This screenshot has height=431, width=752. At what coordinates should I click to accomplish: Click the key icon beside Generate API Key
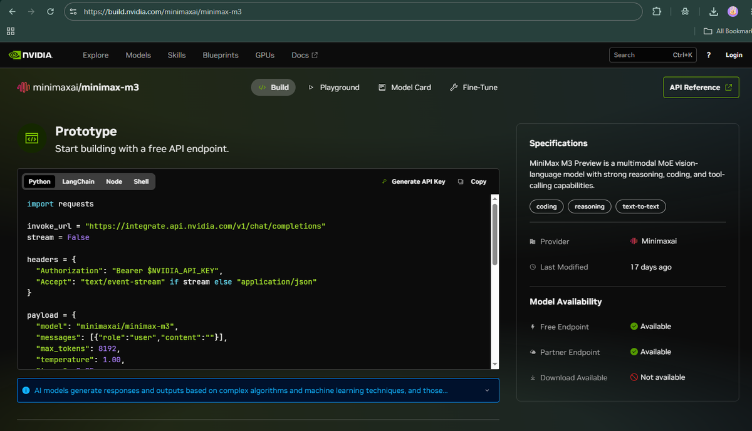coord(384,181)
